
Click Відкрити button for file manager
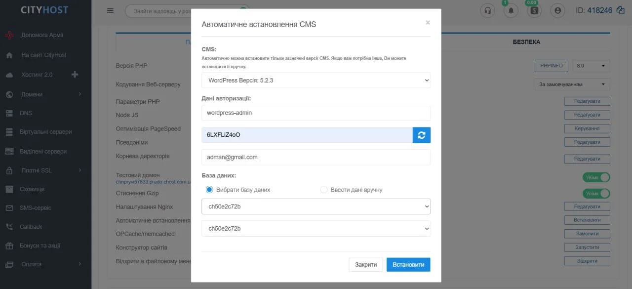point(587,261)
